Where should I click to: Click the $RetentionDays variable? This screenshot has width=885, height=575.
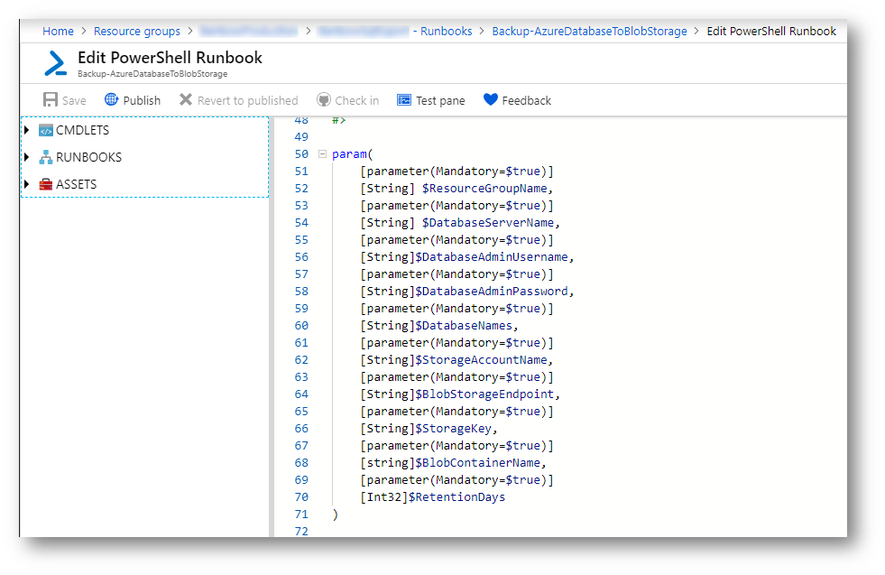point(457,497)
